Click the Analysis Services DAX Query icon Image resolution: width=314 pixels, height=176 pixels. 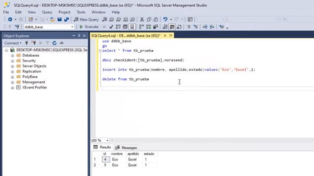[132, 20]
